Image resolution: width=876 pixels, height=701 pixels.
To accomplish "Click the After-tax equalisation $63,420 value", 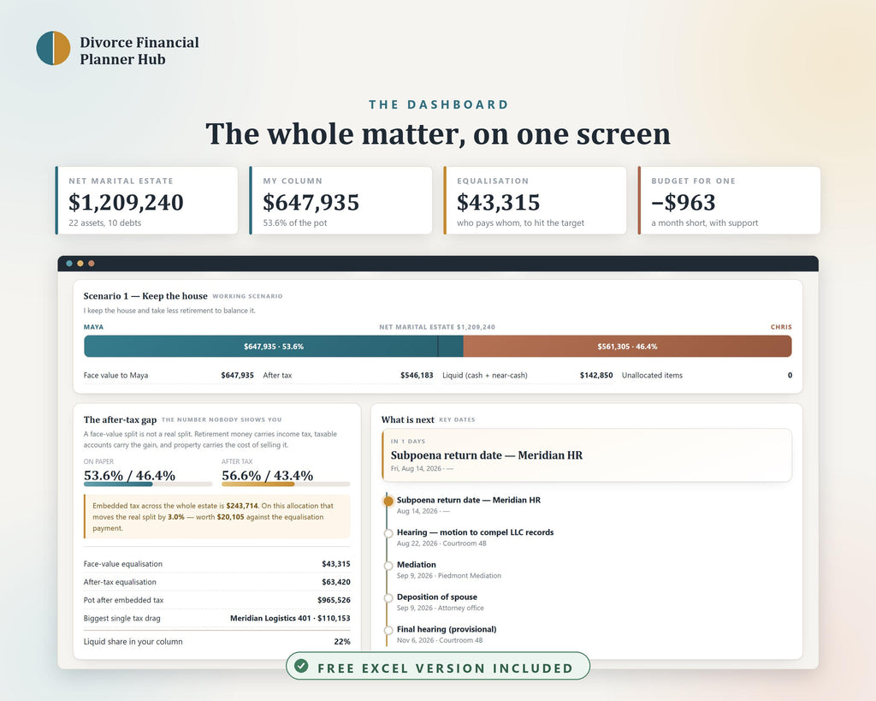I will pos(335,582).
